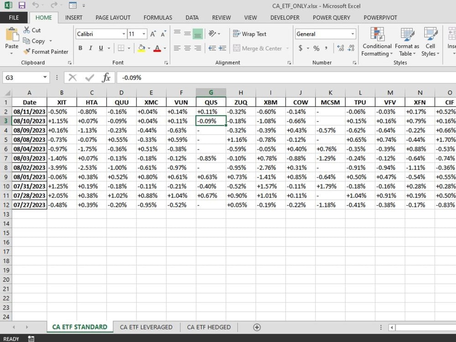Select row 12 header

[6, 205]
